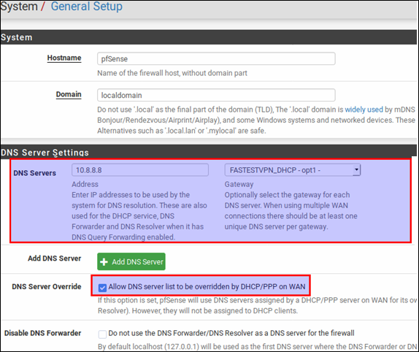
Task: Click the Disable DNS Forwarder label
Action: (x=43, y=333)
